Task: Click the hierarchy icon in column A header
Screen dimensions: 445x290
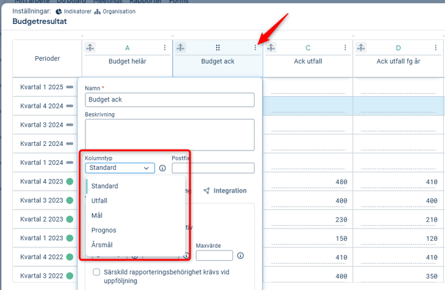Action: 90,48
